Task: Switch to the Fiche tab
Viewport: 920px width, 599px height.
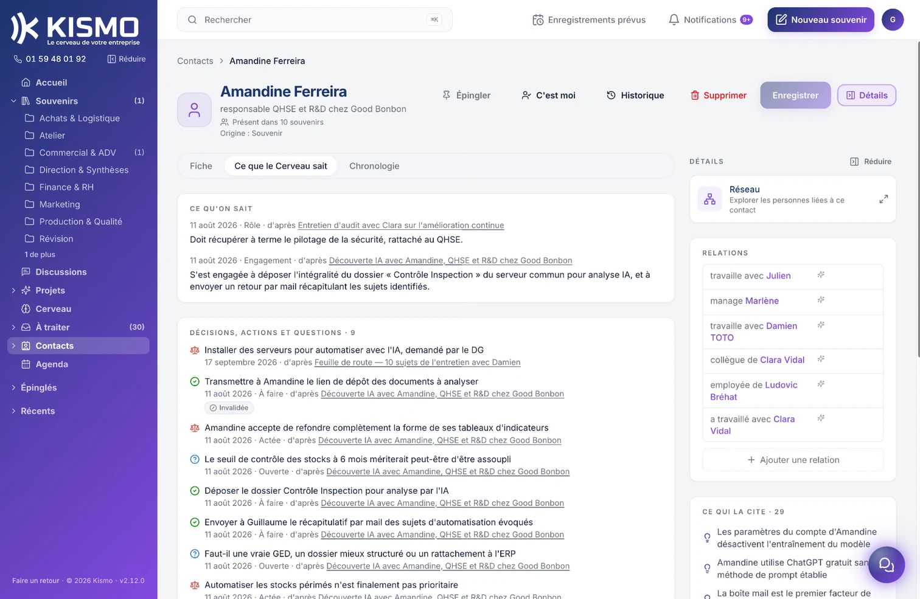Action: coord(201,166)
